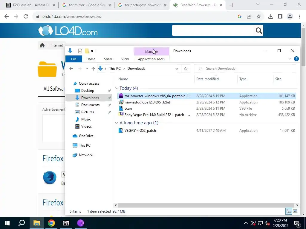
Task: Switch to details view layout icon
Action: pyautogui.click(x=289, y=211)
